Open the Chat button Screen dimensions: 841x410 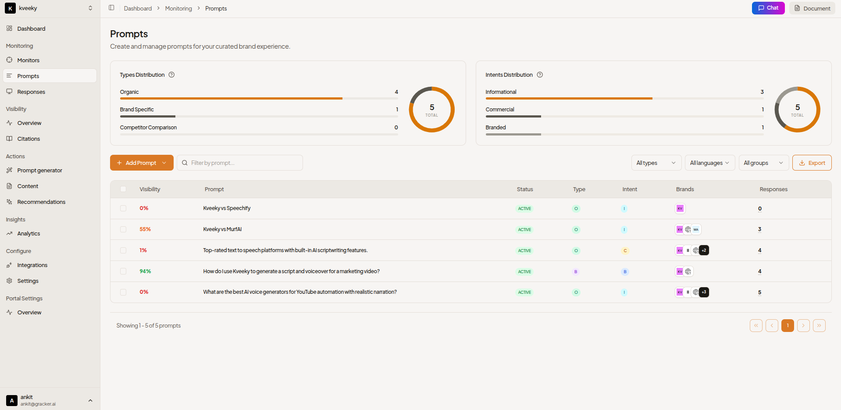pyautogui.click(x=768, y=8)
